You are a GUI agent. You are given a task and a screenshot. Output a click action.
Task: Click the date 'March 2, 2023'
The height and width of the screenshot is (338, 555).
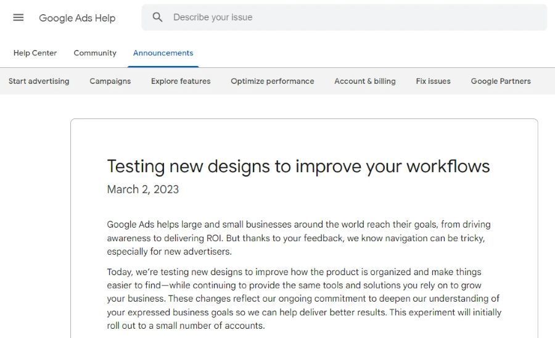point(143,189)
